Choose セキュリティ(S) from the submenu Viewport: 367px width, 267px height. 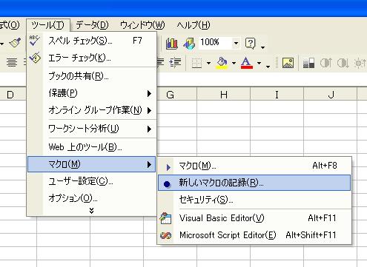pos(254,200)
